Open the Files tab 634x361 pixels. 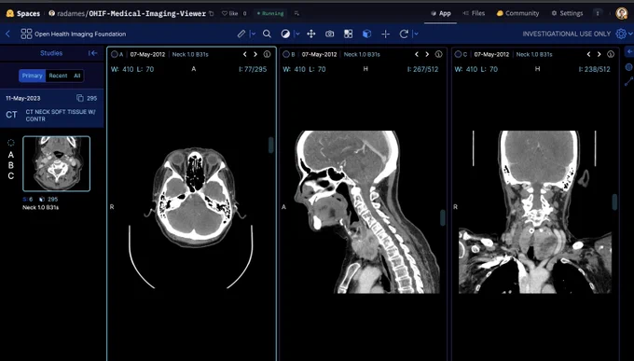pos(474,13)
